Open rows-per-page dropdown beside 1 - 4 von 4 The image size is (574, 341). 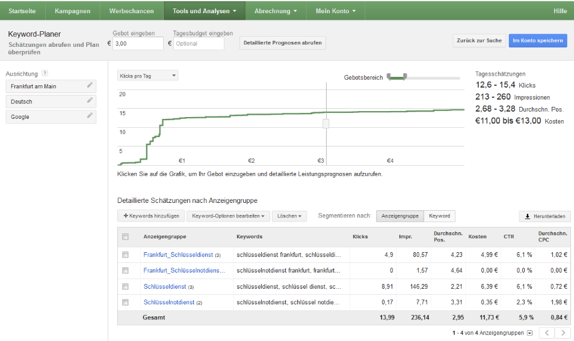(x=529, y=333)
